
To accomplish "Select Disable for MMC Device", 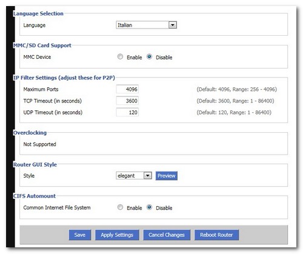I will coord(149,56).
